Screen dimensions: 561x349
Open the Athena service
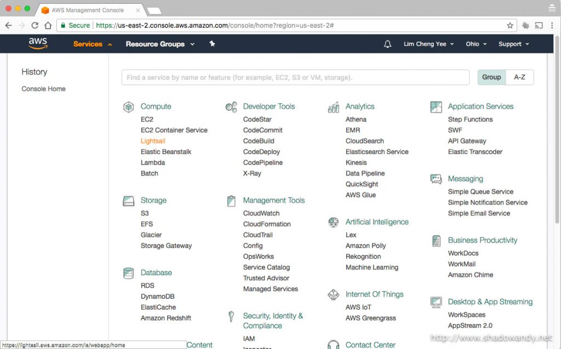click(356, 119)
